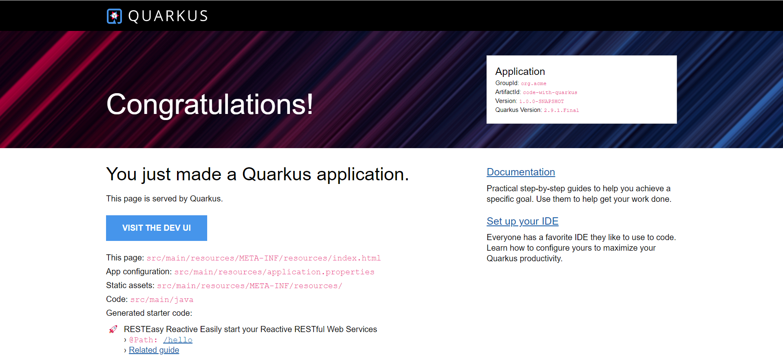This screenshot has height=363, width=783.
Task: Open the Set up your IDE link
Action: 522,221
